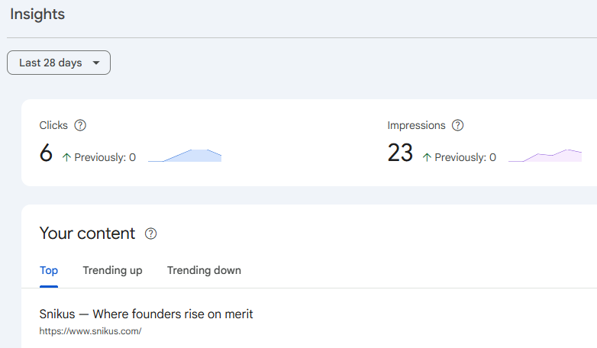Click Previously: 0 under Clicks
This screenshot has width=597, height=348.
point(105,157)
